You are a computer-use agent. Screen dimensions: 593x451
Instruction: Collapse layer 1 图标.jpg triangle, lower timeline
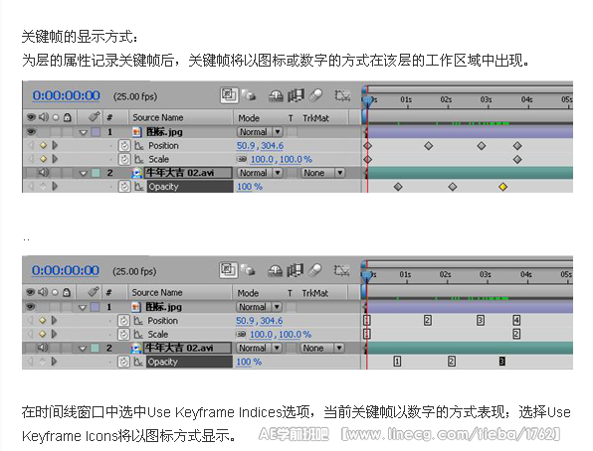83,307
